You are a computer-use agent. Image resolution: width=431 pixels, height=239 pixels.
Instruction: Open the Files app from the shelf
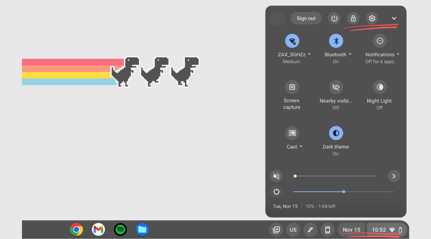tap(142, 229)
